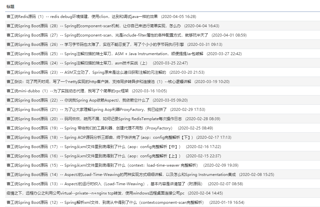Open Spring Boot源码（21）ProxyFactory我已经拼了 article
The height and width of the screenshot is (207, 320).
click(87, 110)
